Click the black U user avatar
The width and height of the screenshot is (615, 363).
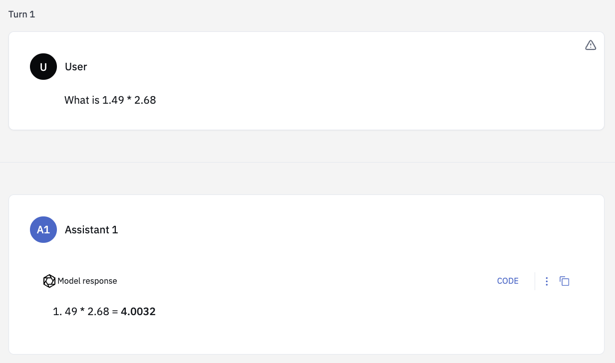(x=43, y=67)
